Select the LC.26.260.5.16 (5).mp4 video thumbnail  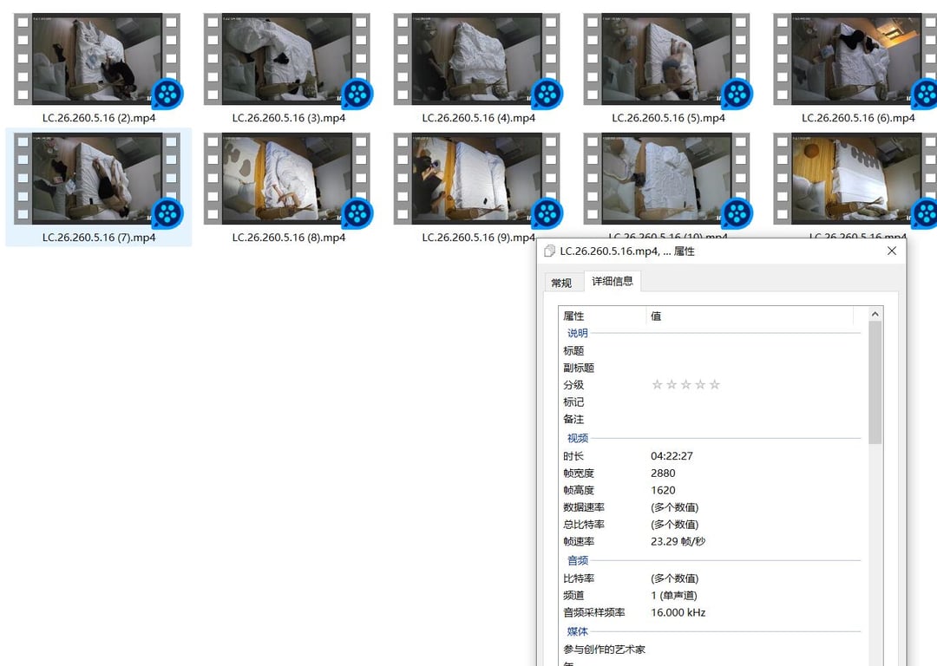click(x=667, y=59)
